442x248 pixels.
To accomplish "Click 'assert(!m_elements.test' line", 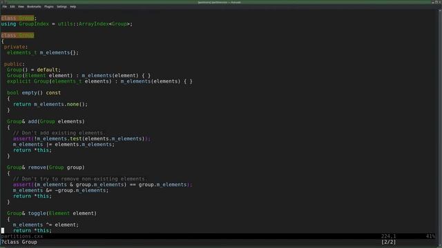I will pyautogui.click(x=81, y=138).
